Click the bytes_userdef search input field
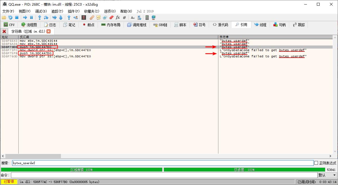 tap(162, 163)
